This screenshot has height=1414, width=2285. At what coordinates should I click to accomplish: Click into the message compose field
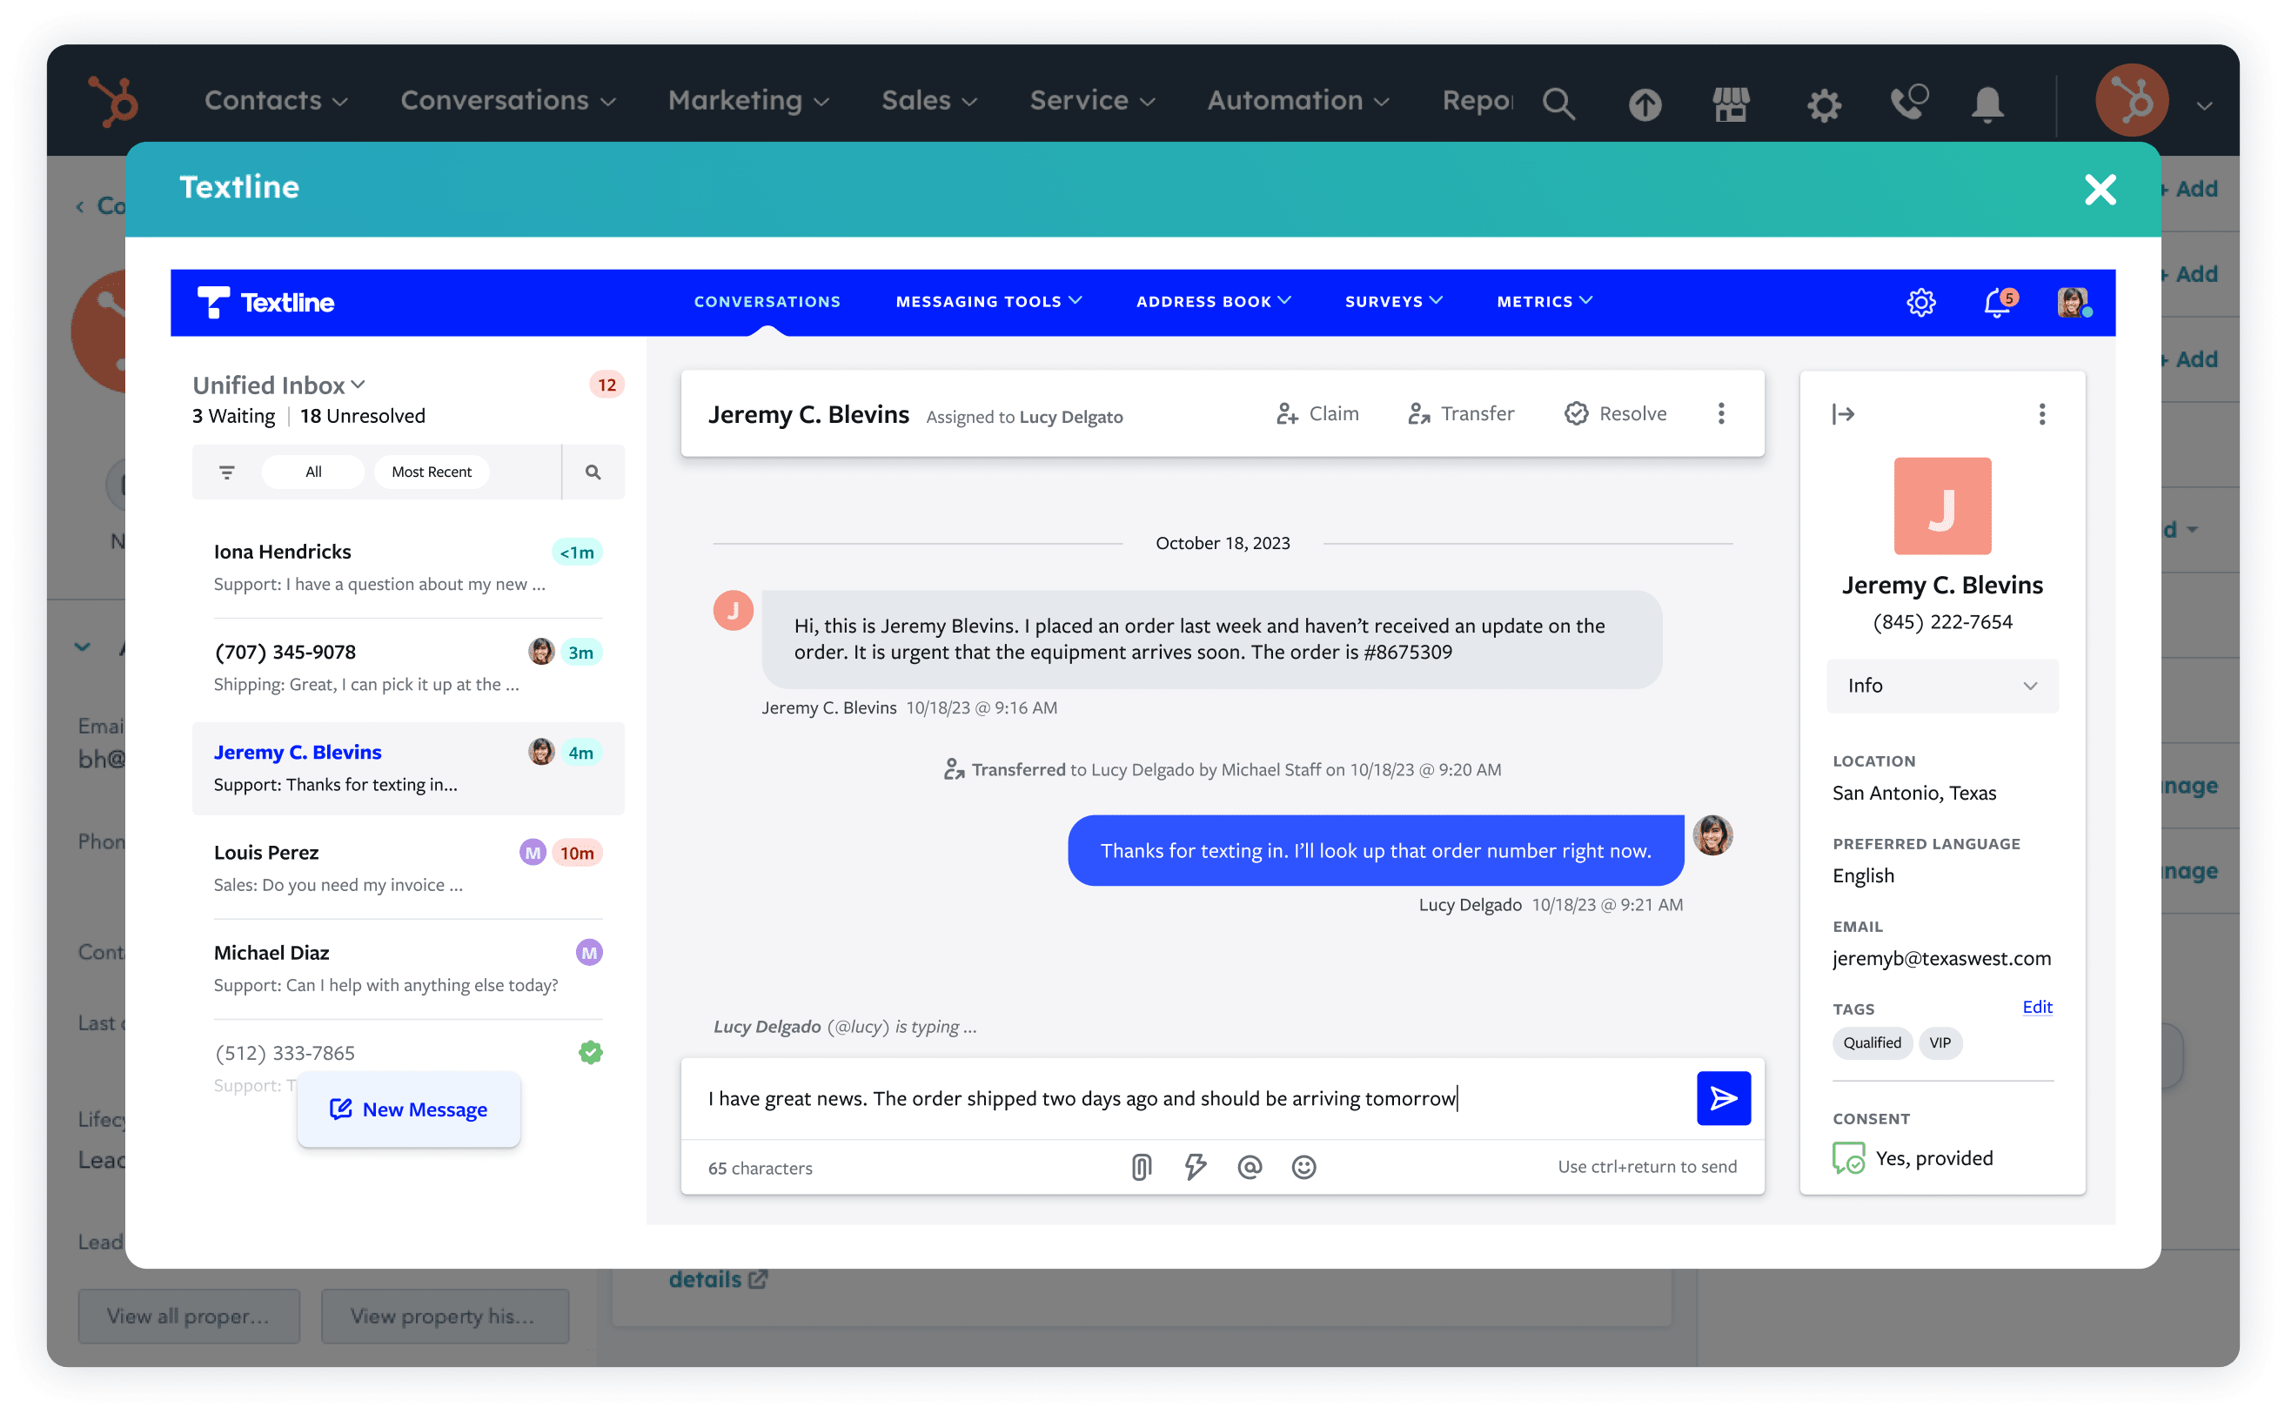1188,1098
